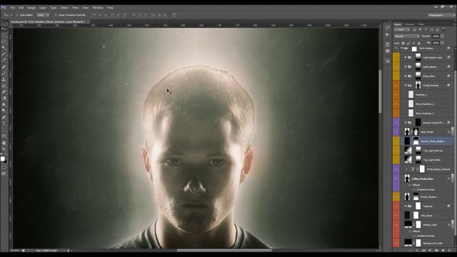This screenshot has width=457, height=257.
Task: Open the Photography workspace dropdown
Action: tap(441, 15)
